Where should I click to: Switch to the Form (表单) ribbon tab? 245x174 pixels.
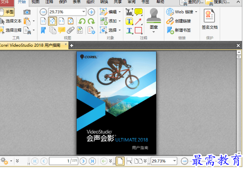tap(77, 2)
